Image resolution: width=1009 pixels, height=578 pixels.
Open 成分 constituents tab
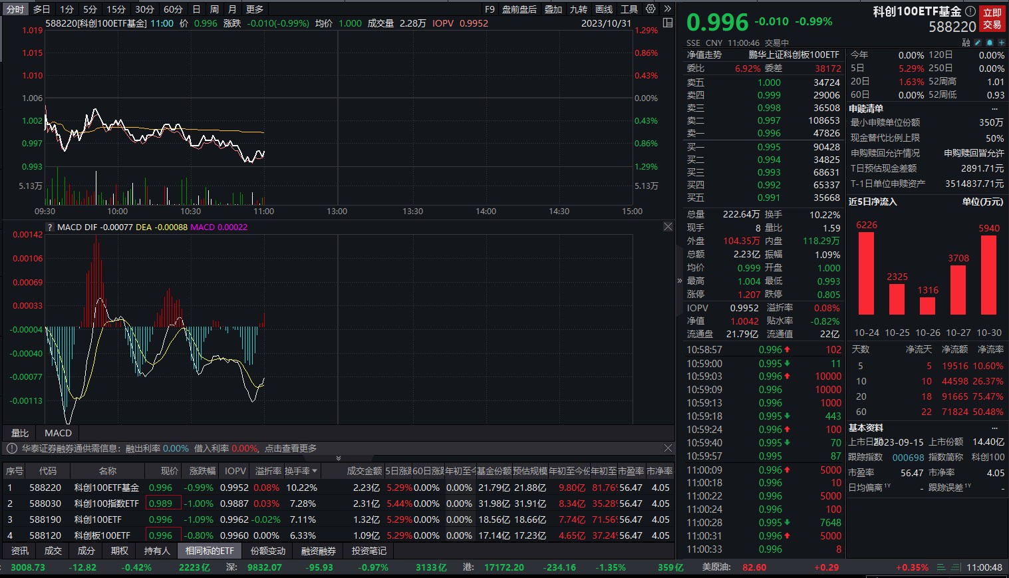pos(86,551)
